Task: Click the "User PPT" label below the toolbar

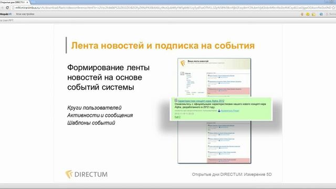Action: tap(8, 20)
